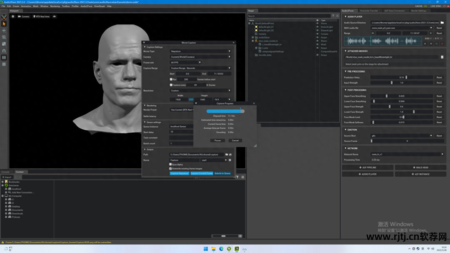The image size is (450, 253).
Task: Open viewport settings gear icon
Action: click(x=13, y=17)
